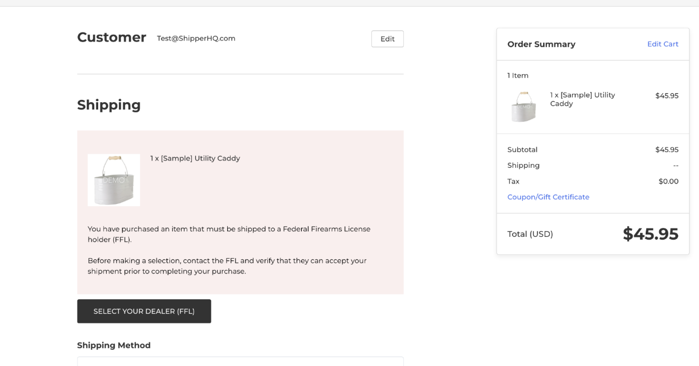Click the Test@ShipperHQ.com customer email
The image size is (699, 366).
click(x=196, y=38)
